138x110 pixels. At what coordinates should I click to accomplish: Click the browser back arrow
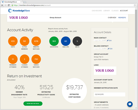coord(2,5)
